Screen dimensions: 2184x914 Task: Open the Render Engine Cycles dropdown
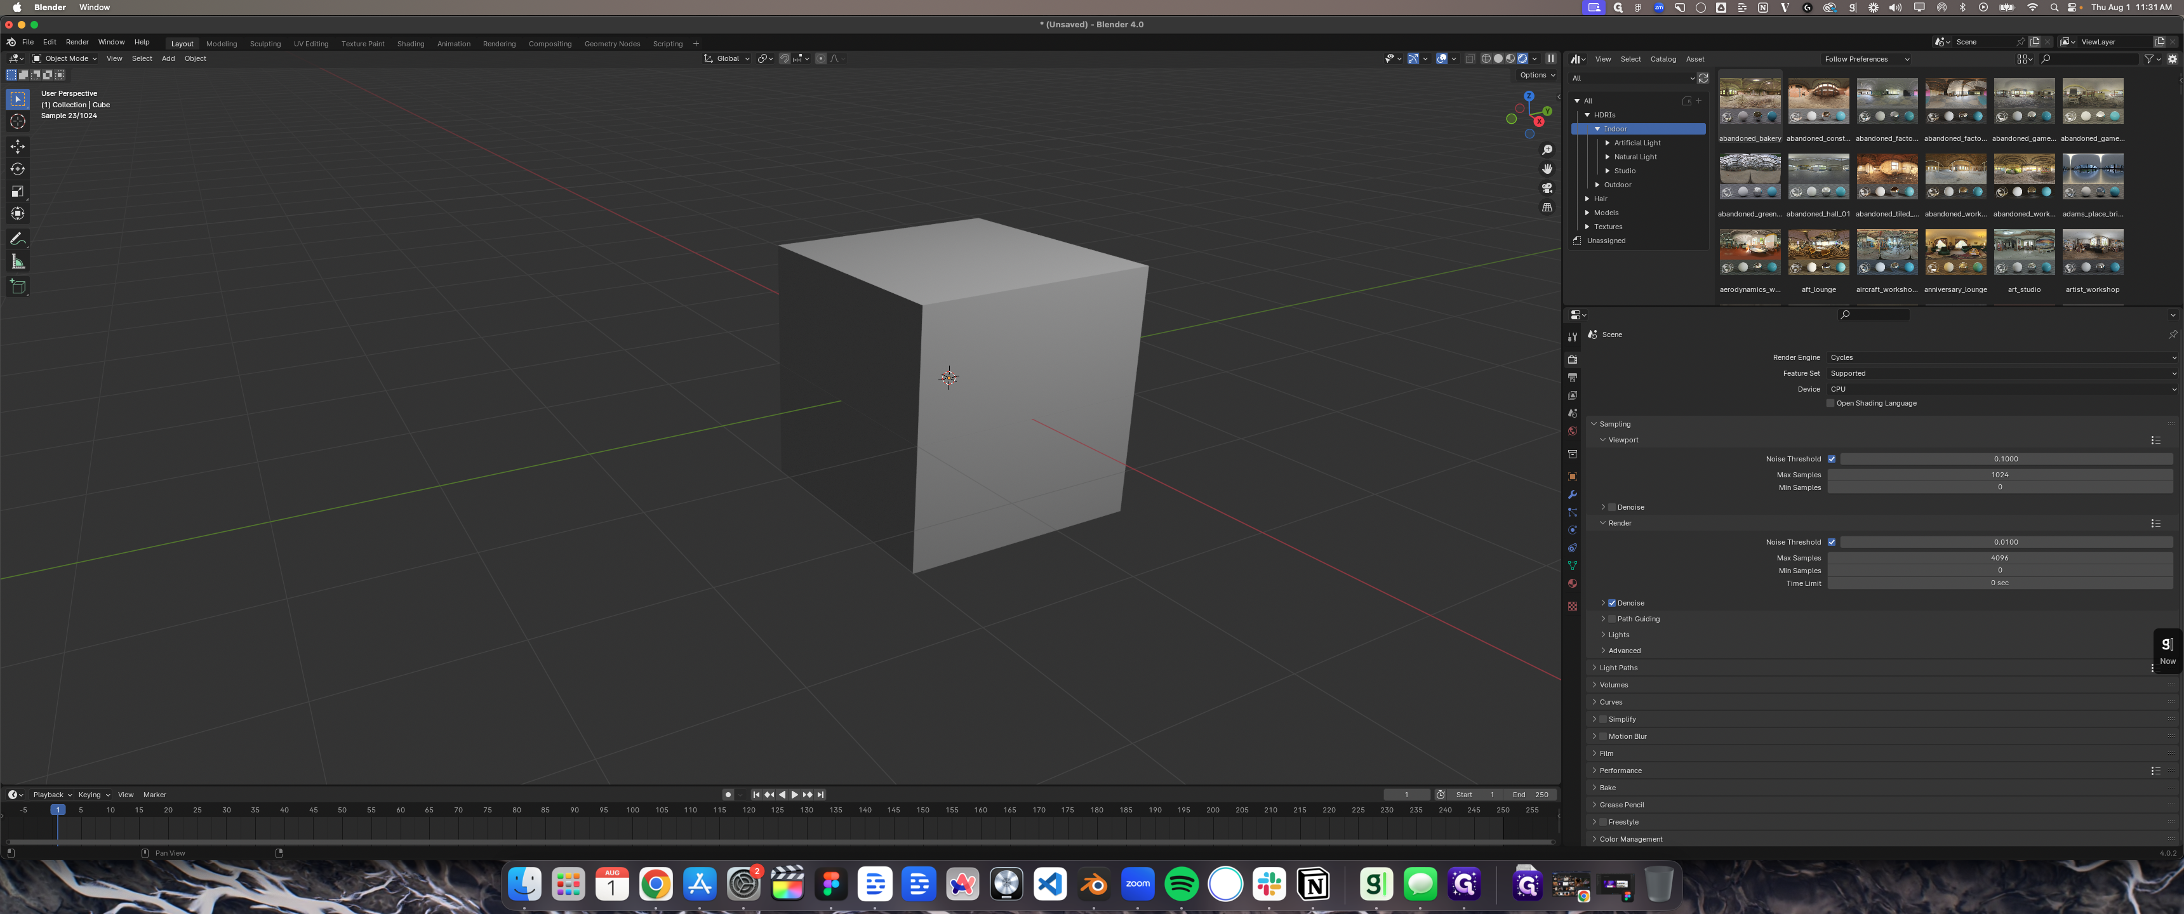click(x=2002, y=358)
